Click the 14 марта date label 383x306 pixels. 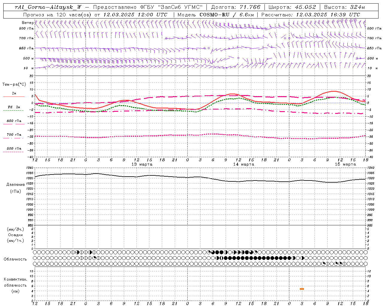244,164
